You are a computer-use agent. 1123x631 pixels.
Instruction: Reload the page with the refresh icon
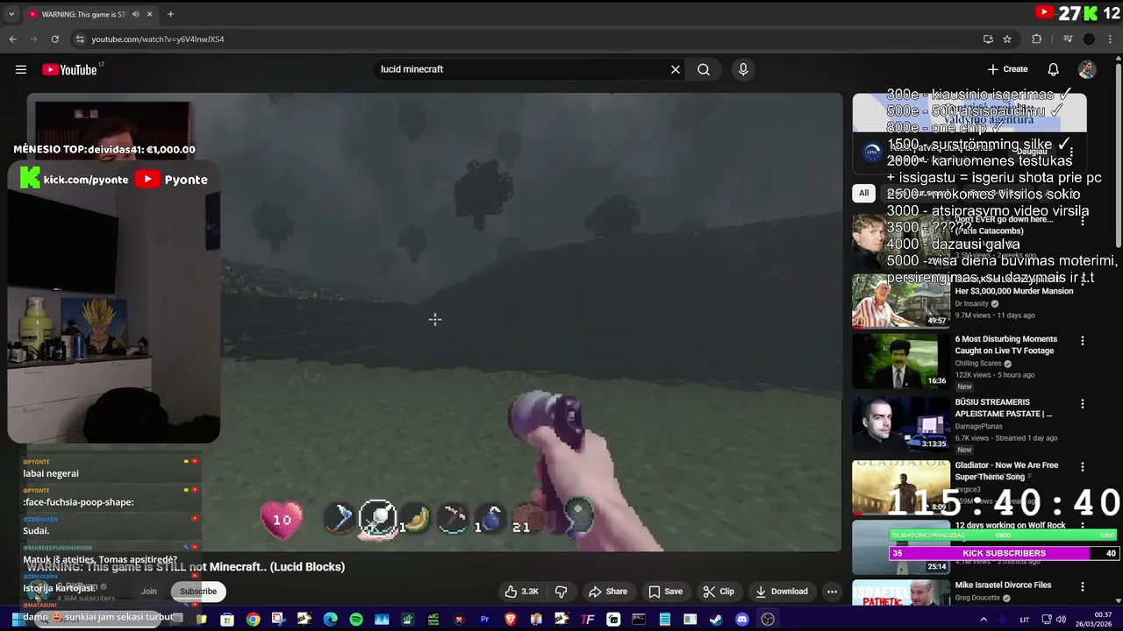[x=54, y=39]
